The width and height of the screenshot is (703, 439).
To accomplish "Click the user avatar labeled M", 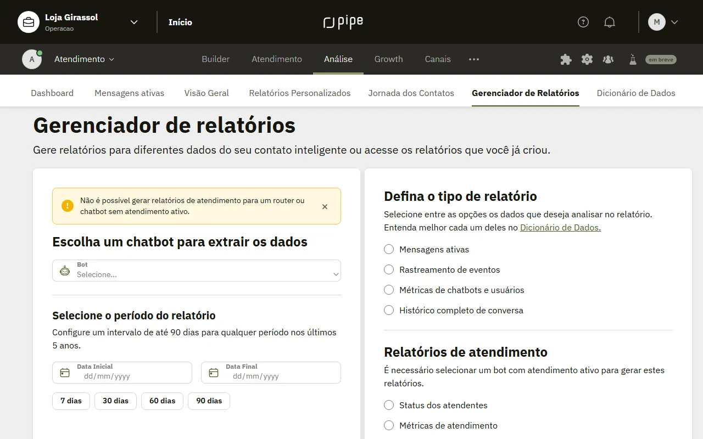I will tap(657, 22).
